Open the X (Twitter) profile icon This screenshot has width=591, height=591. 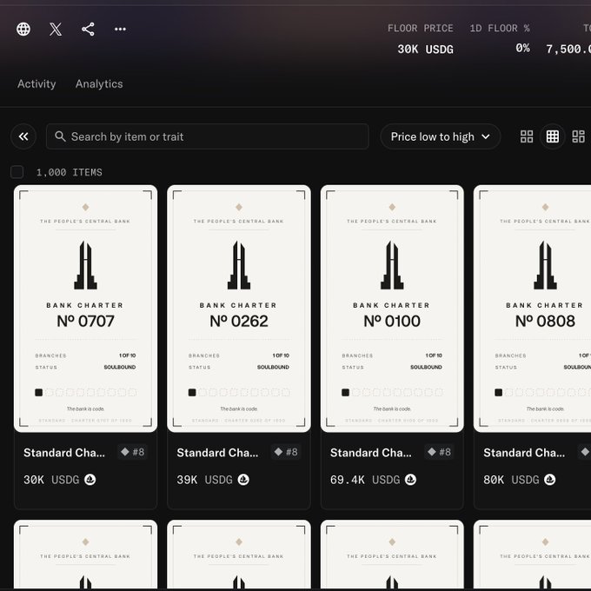click(x=56, y=29)
